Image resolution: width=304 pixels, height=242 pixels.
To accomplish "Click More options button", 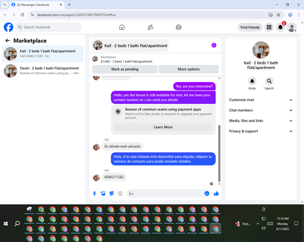I will coord(188,69).
